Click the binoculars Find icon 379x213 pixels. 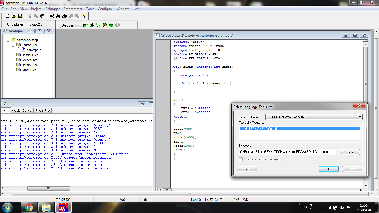(x=58, y=16)
